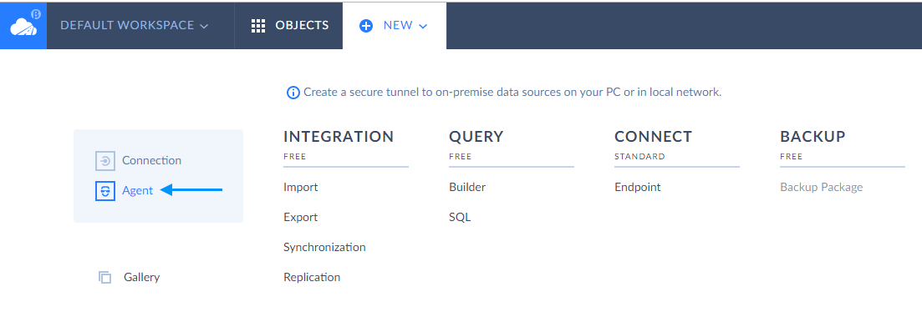This screenshot has width=922, height=312.
Task: Click the Skyvia cloud logo icon
Action: click(x=23, y=25)
